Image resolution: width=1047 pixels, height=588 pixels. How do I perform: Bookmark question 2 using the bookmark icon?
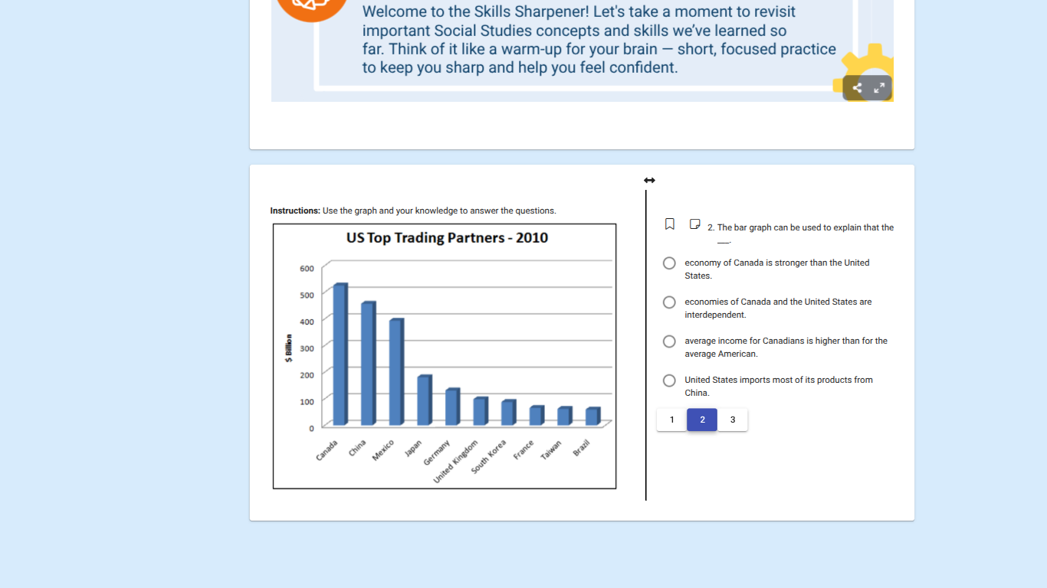669,224
